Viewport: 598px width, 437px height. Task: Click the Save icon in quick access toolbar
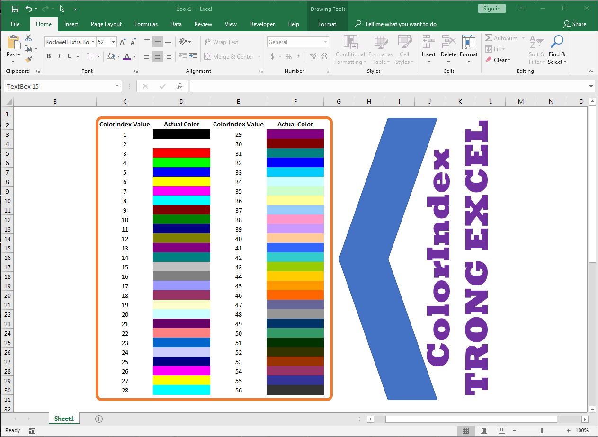(15, 9)
